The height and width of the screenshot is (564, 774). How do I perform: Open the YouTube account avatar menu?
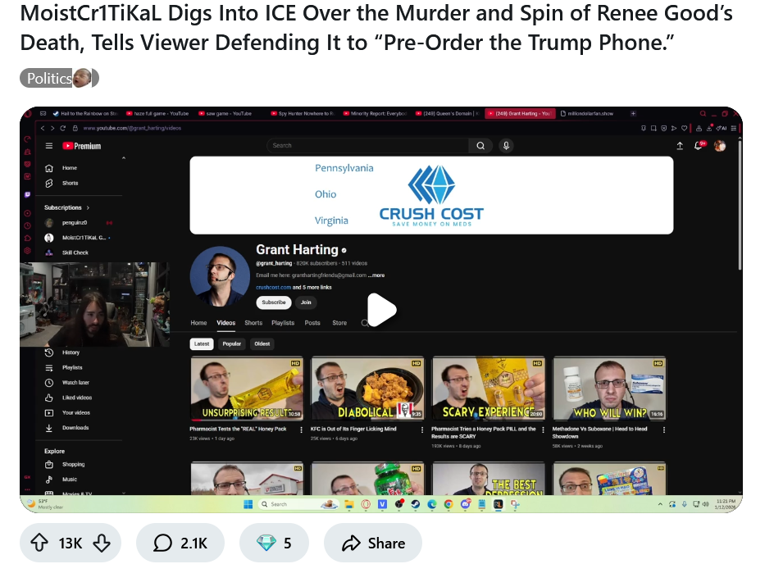pos(720,146)
